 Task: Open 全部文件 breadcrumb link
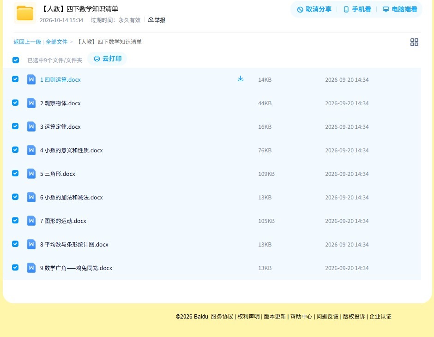point(56,42)
